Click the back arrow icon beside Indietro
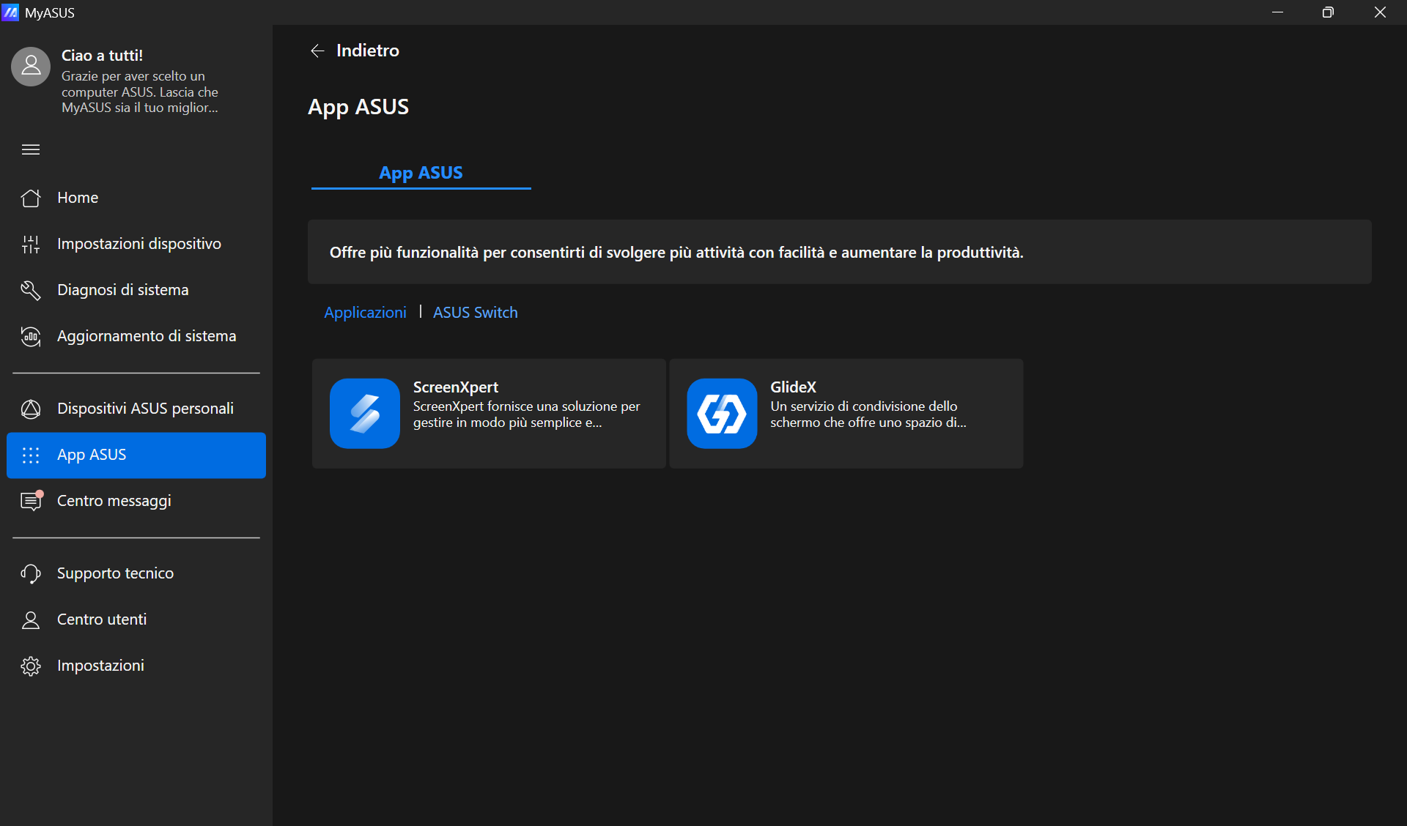Screen dimensions: 1407x826 point(317,51)
